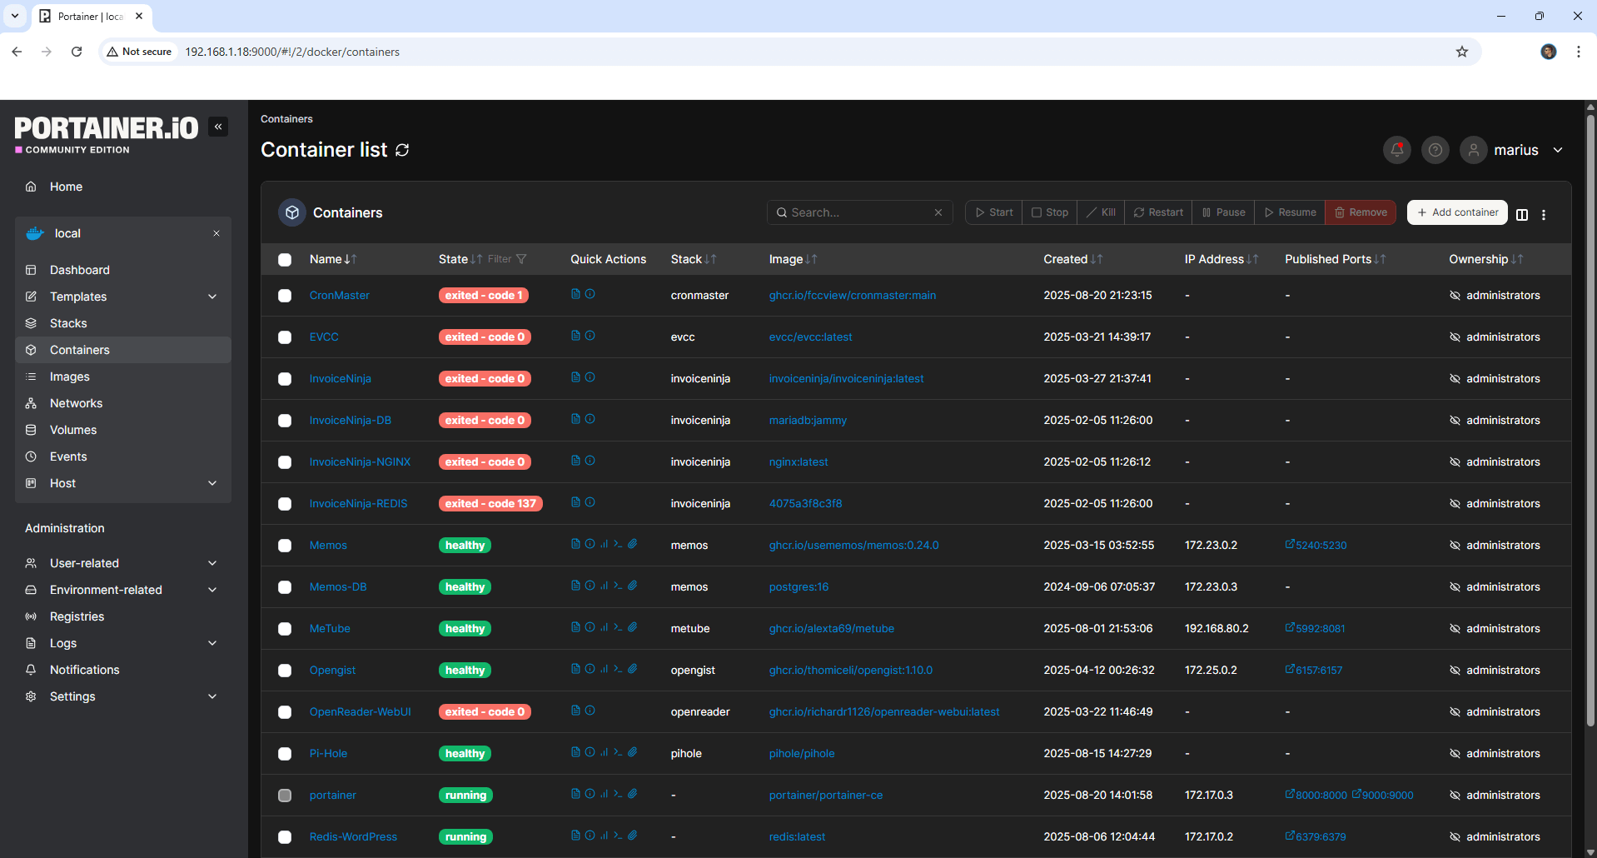Open published port 5240:5230 link

(x=1316, y=545)
